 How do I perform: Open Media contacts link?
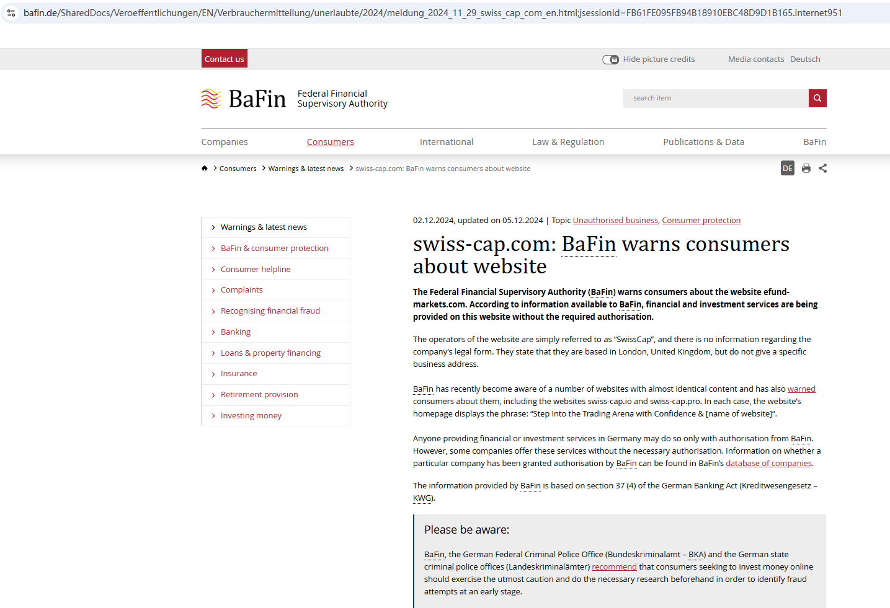[756, 59]
